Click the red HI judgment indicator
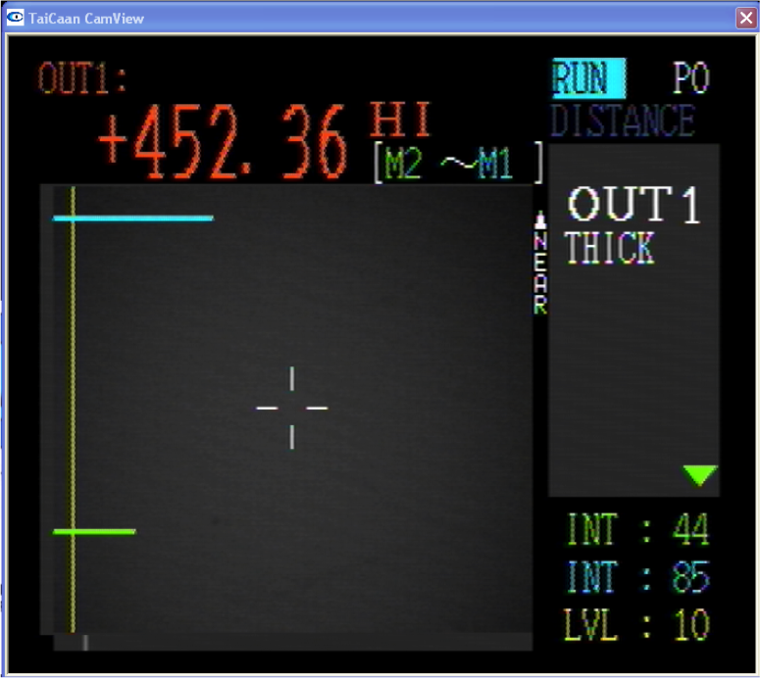The height and width of the screenshot is (678, 760). click(x=400, y=121)
